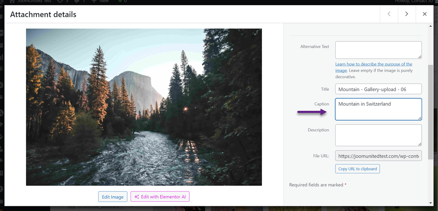
Task: Focus the Alternative Text field
Action: tap(378, 50)
